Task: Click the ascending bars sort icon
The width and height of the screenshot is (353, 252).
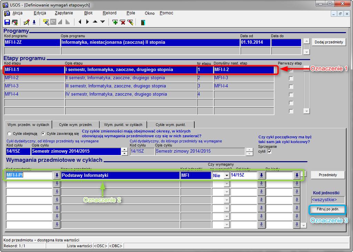Action: point(60,22)
